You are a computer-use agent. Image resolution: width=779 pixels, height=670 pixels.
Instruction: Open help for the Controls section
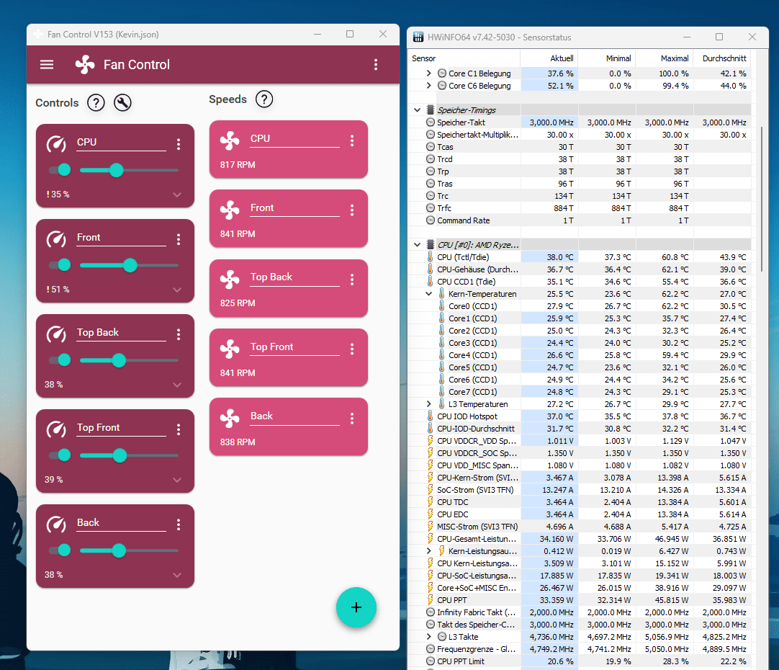(96, 103)
